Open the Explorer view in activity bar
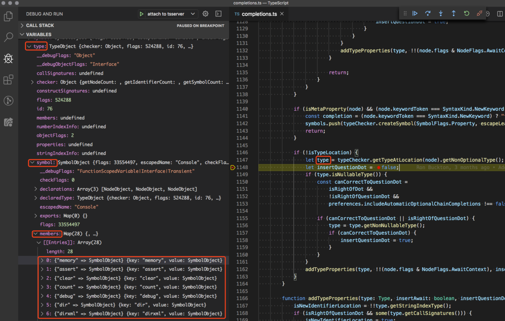This screenshot has height=321, width=505. (x=9, y=16)
